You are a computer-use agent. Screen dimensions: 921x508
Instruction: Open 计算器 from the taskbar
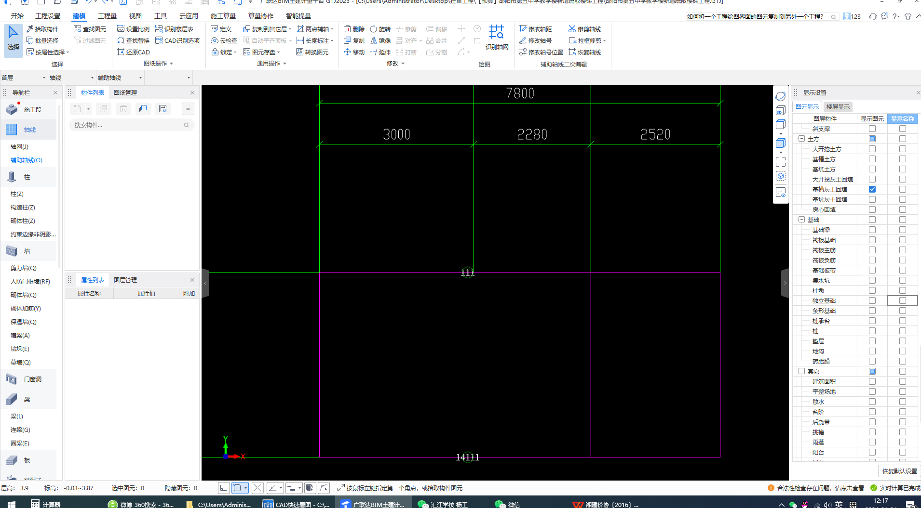46,504
